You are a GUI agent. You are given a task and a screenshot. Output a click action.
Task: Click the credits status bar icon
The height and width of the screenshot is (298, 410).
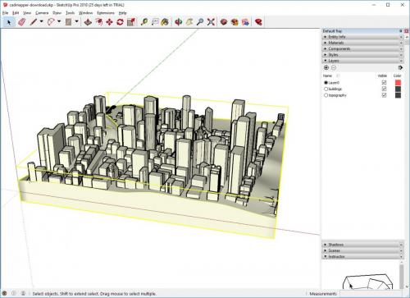pyautogui.click(x=14, y=293)
